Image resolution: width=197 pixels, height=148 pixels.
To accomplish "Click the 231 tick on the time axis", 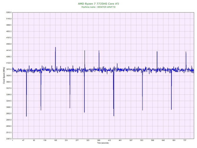I will [66, 140].
